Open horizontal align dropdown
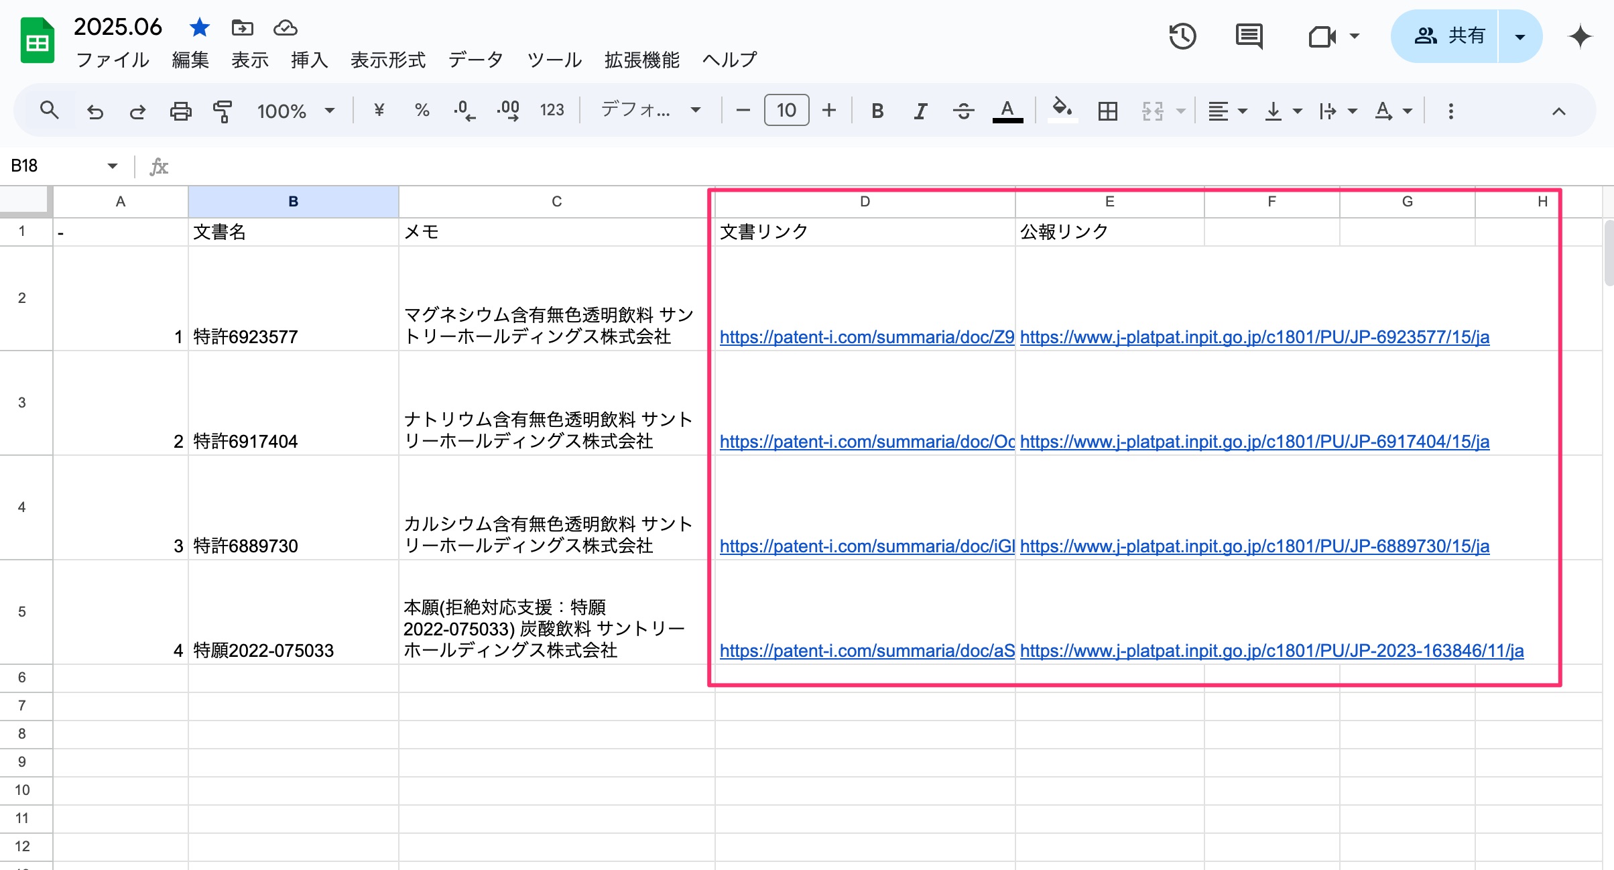 (x=1227, y=111)
